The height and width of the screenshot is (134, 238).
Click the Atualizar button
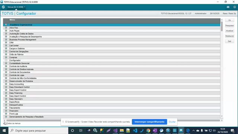point(229,31)
